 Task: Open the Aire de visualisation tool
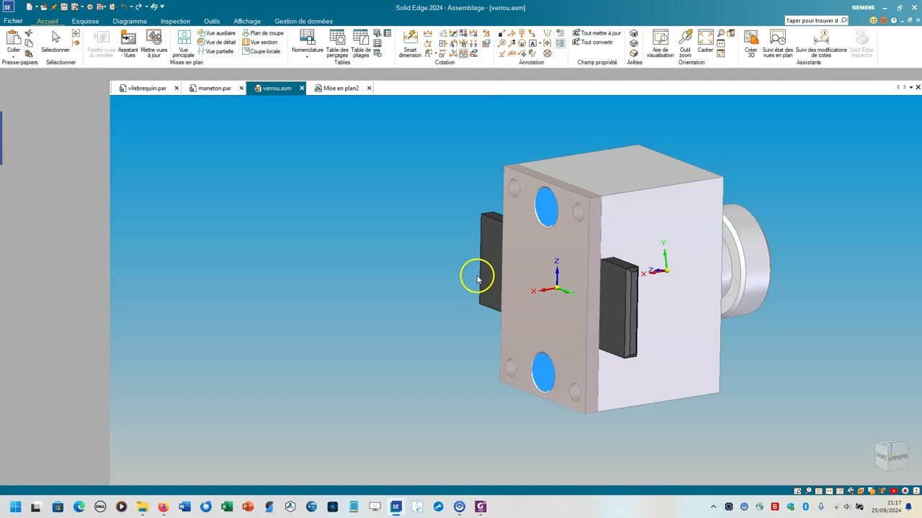point(660,44)
